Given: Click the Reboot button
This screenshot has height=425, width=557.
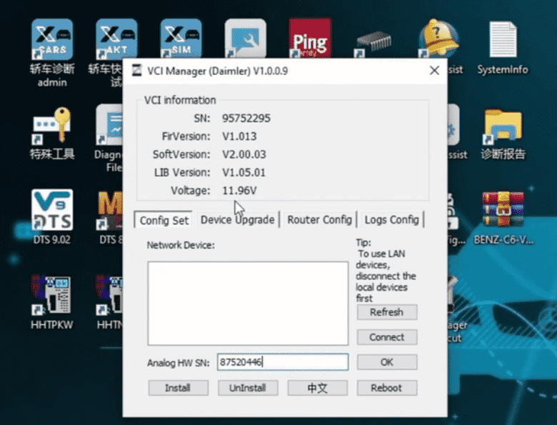Looking at the screenshot, I should (386, 388).
